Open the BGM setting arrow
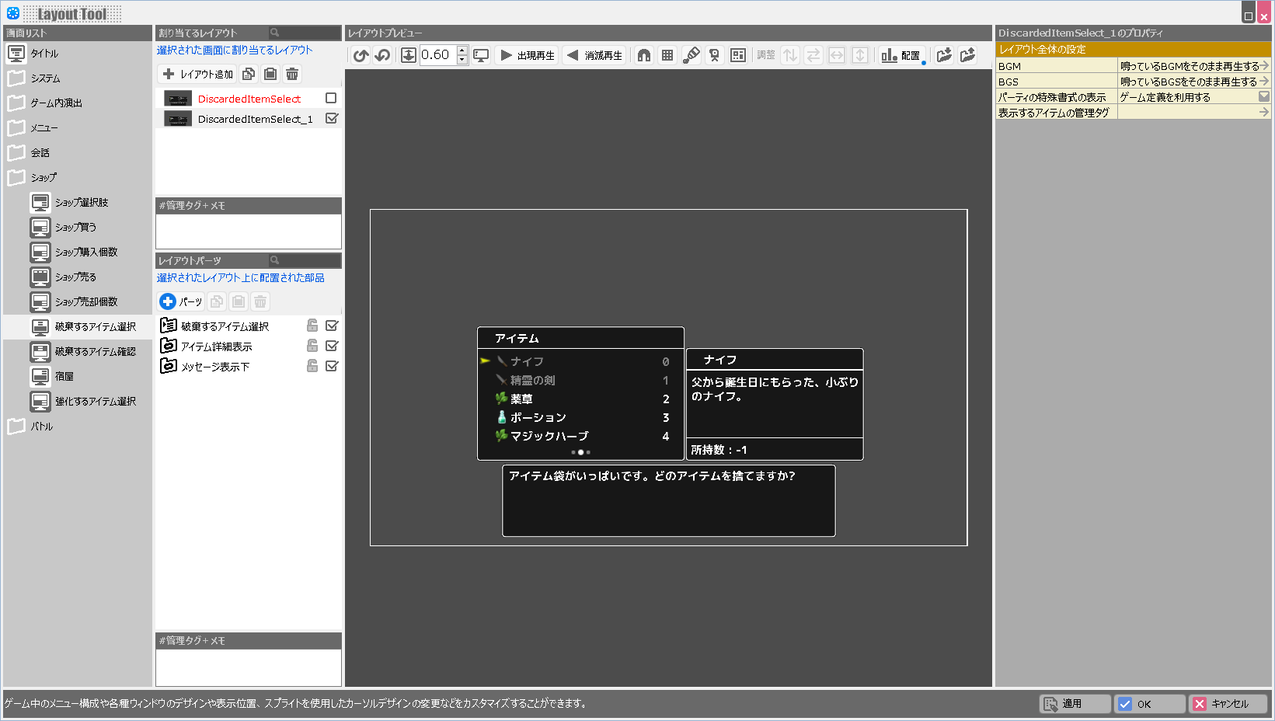This screenshot has height=721, width=1275. click(1264, 66)
